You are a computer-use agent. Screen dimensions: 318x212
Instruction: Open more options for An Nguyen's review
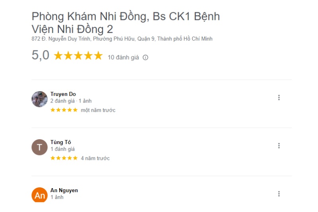point(279,194)
